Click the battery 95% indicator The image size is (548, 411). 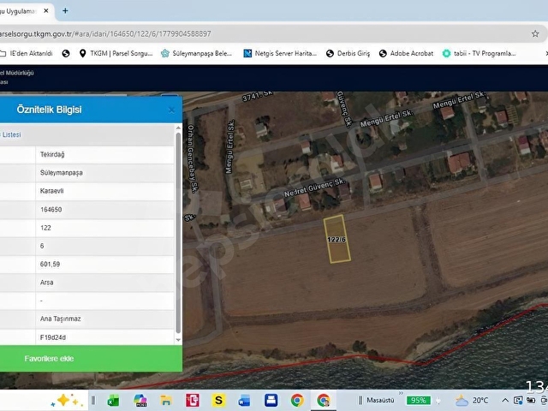click(x=419, y=401)
